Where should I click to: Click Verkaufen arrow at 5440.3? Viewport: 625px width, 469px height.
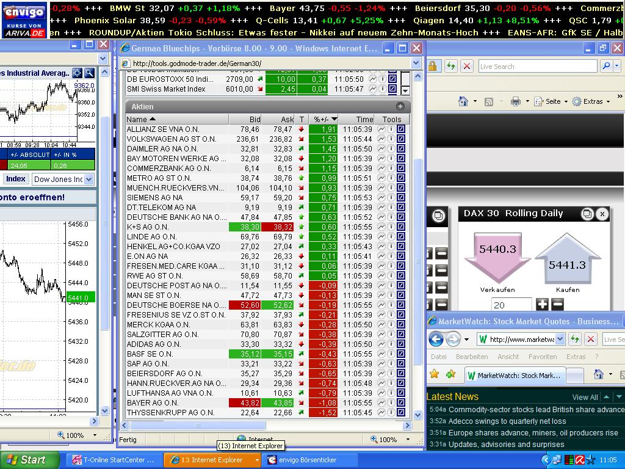[498, 258]
